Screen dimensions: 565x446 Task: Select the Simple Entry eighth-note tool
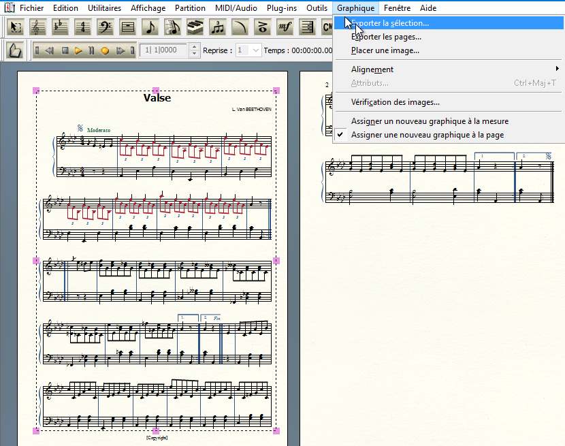click(150, 28)
